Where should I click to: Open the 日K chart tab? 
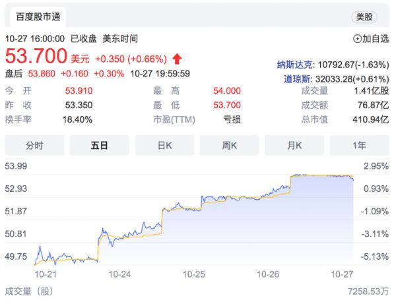(x=164, y=145)
